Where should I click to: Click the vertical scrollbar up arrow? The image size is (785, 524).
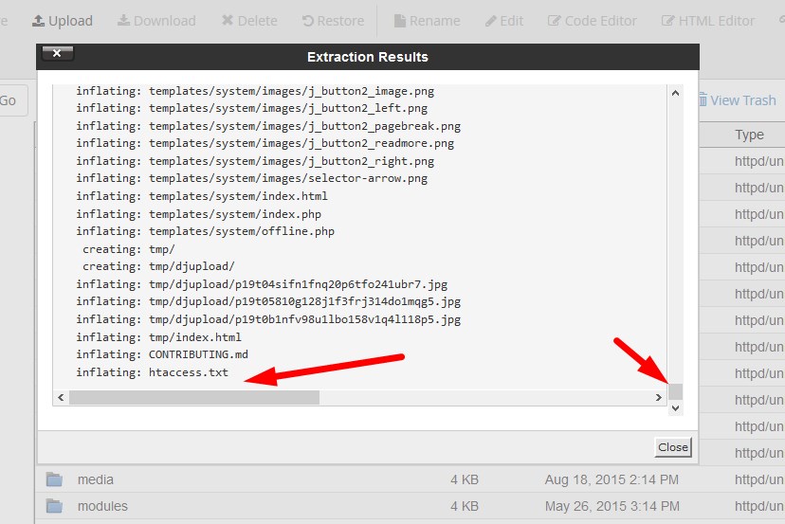point(675,93)
